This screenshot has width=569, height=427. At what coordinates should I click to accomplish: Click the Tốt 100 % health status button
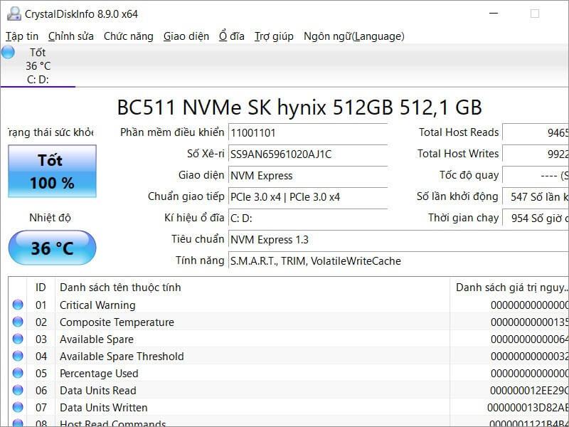52,172
